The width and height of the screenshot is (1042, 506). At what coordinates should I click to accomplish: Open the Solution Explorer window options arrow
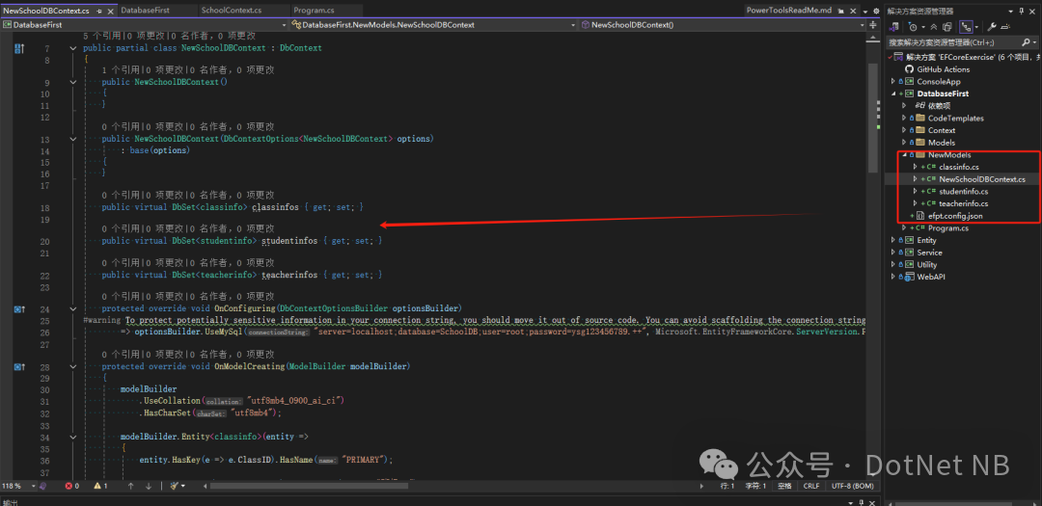[x=1011, y=12]
